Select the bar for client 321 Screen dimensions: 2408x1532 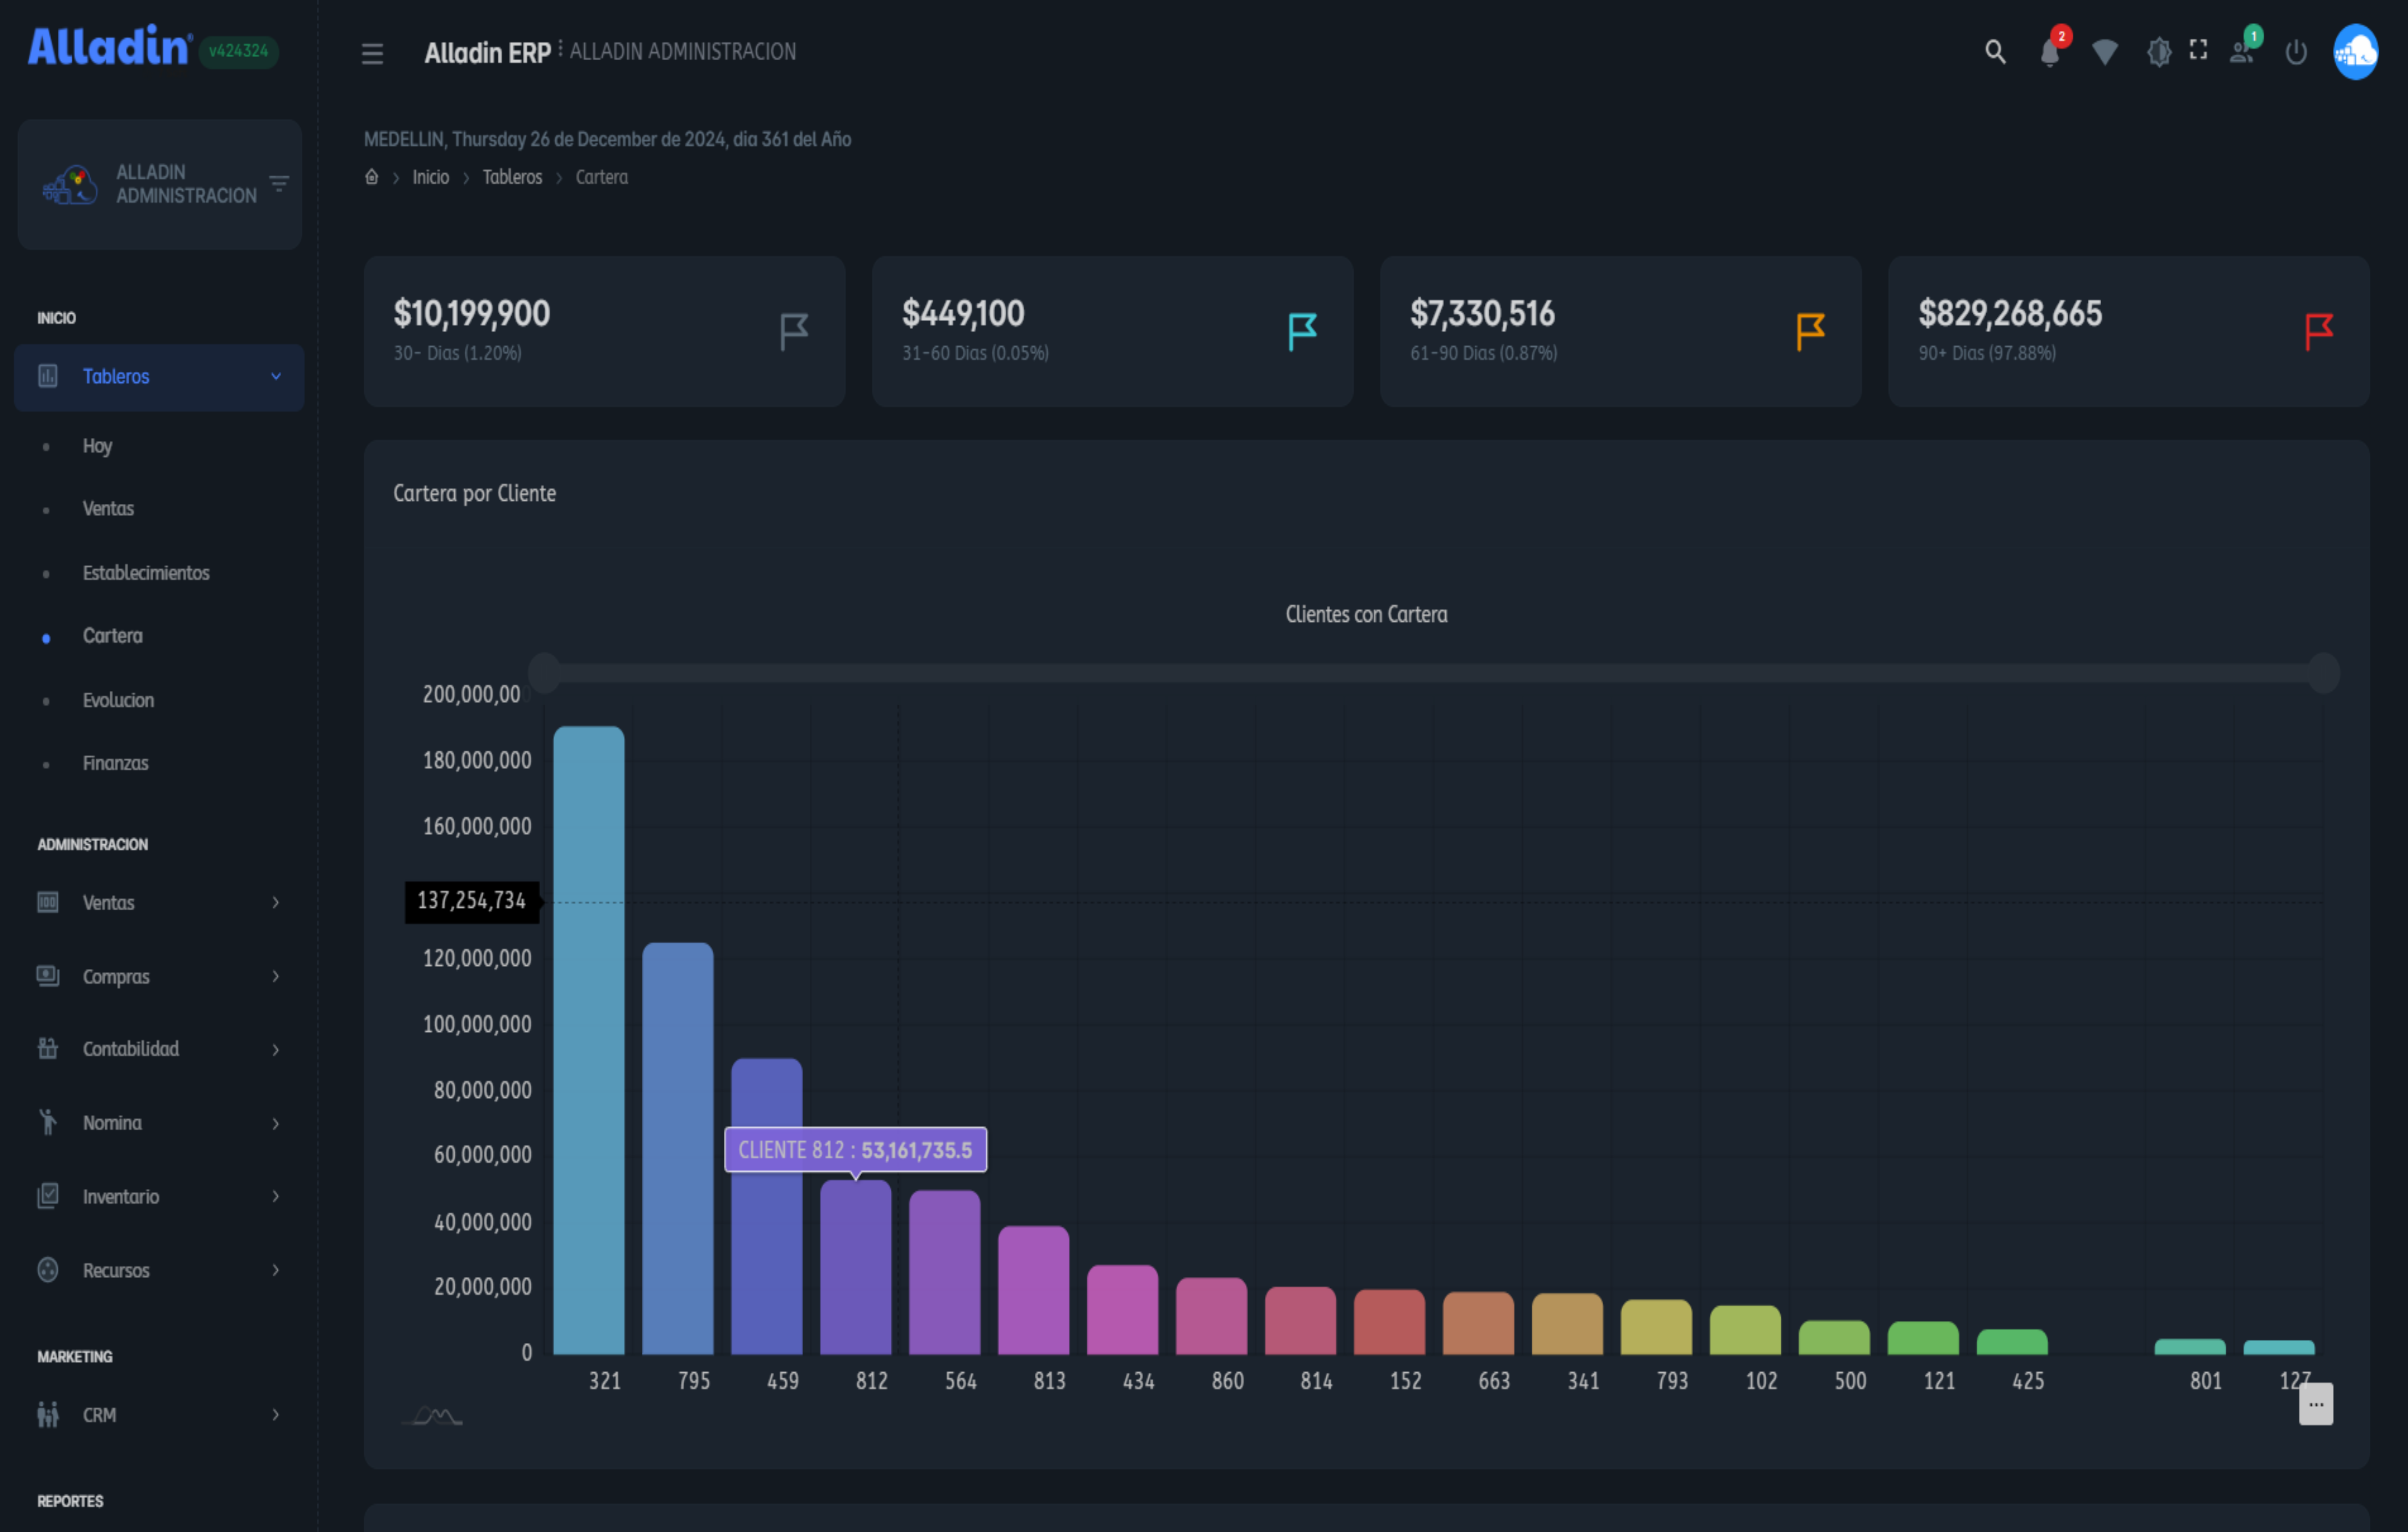point(589,1040)
